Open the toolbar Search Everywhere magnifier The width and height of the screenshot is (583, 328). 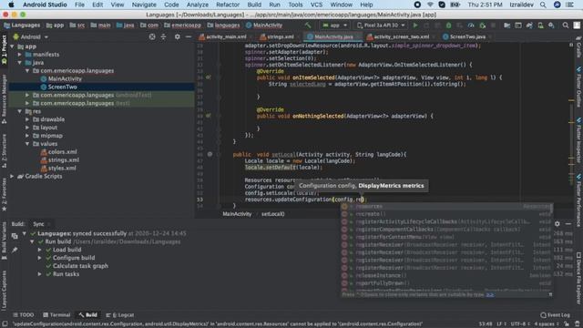click(x=566, y=26)
